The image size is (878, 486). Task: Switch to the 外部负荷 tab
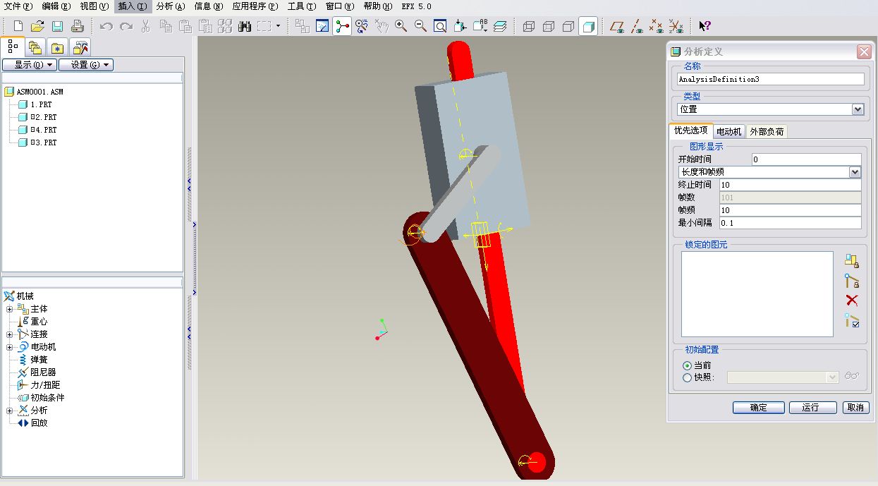coord(767,132)
